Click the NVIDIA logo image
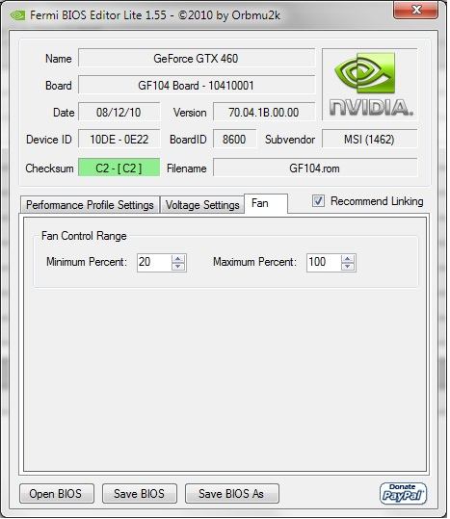This screenshot has width=450, height=519. click(369, 85)
